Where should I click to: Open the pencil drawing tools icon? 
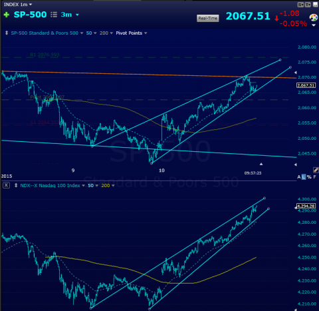pyautogui.click(x=316, y=170)
